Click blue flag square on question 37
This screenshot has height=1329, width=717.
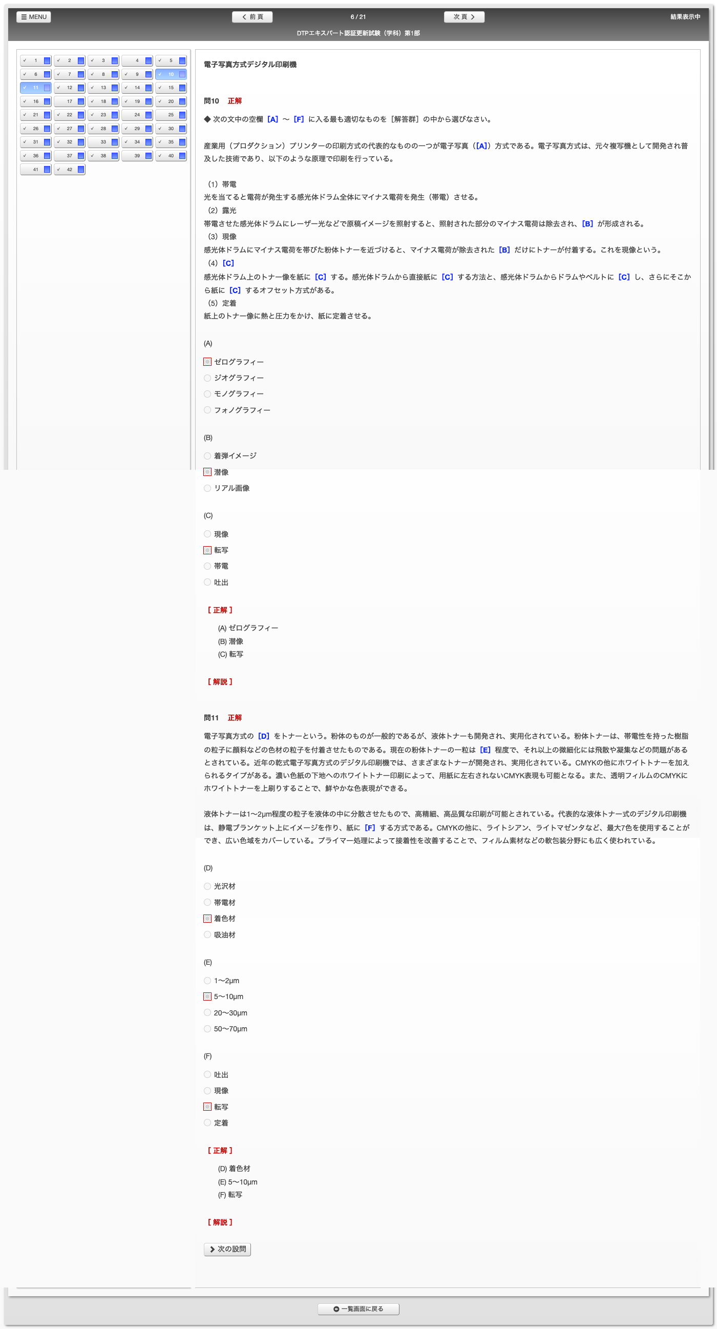[81, 156]
